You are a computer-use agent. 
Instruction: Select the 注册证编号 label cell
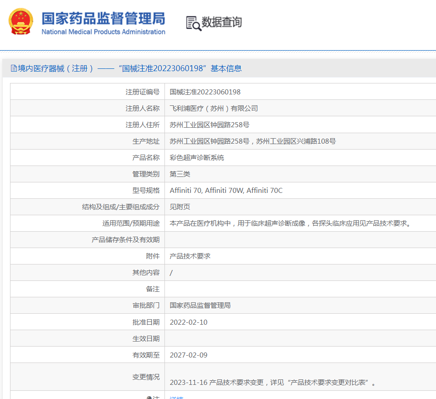tap(142, 92)
